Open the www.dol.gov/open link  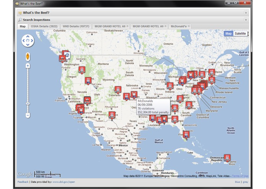click(64, 182)
